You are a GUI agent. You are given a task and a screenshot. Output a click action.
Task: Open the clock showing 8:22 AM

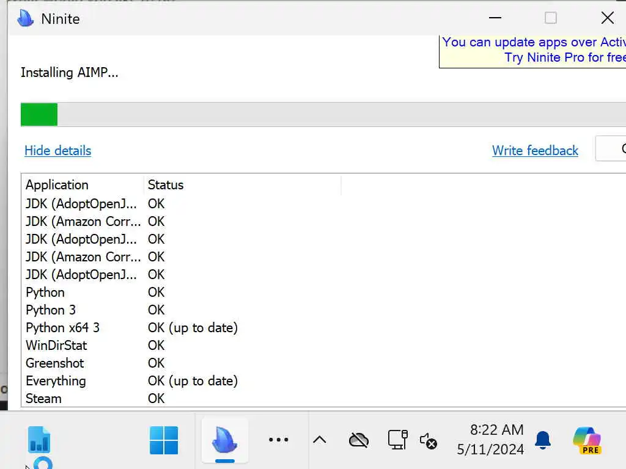click(496, 430)
